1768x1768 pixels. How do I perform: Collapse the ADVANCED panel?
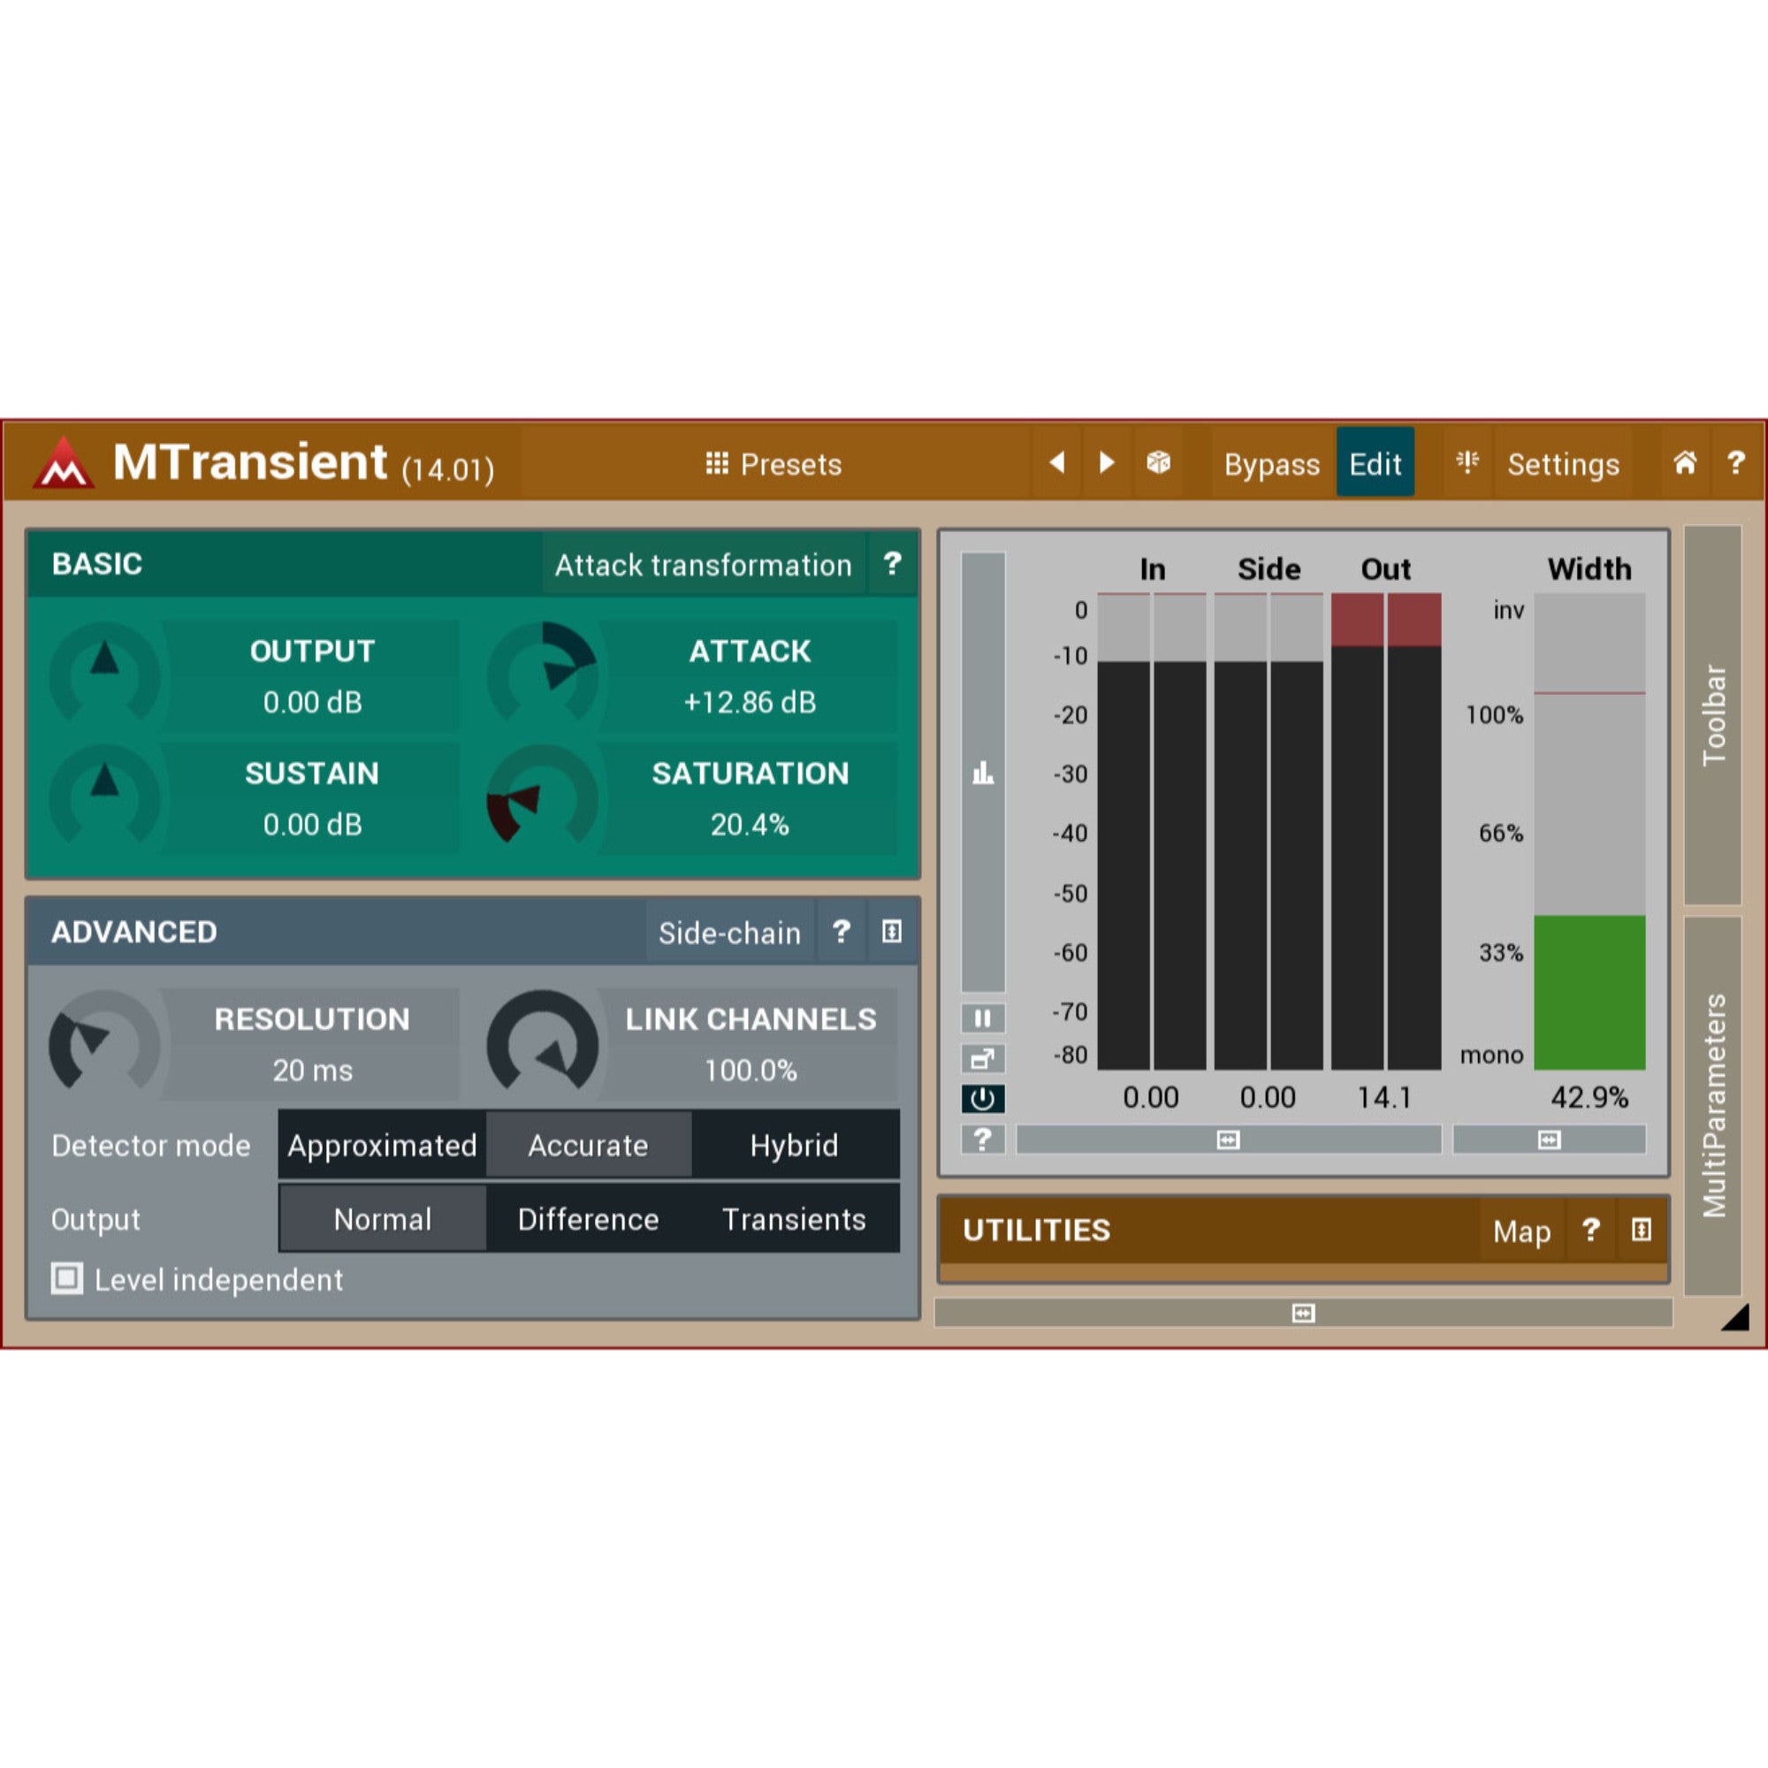click(891, 932)
